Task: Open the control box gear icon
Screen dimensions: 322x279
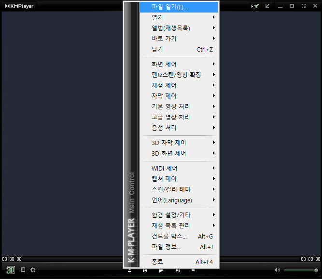Action: tap(33, 270)
